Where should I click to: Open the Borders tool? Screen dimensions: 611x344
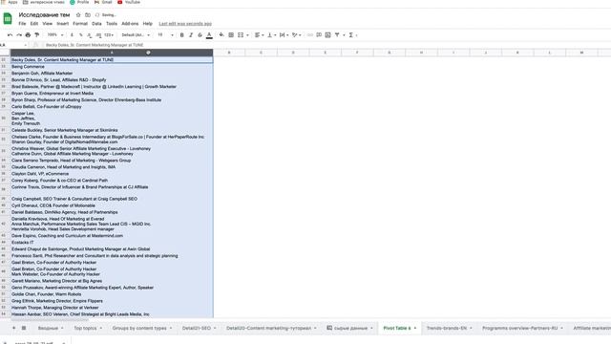[x=231, y=35]
